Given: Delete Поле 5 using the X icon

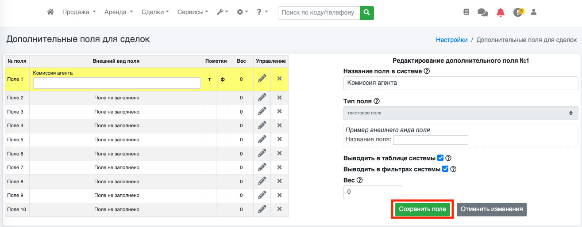Looking at the screenshot, I should [x=279, y=140].
